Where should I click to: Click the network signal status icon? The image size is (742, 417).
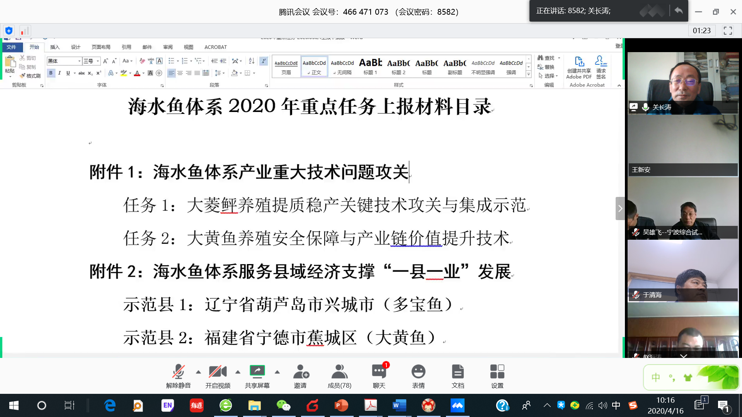click(25, 31)
